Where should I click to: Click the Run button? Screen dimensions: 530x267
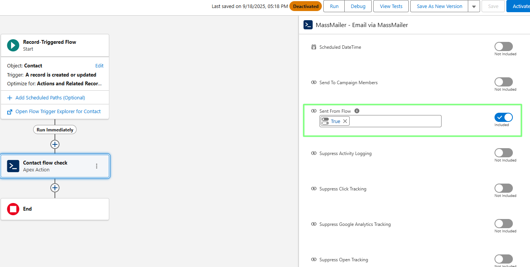(334, 6)
